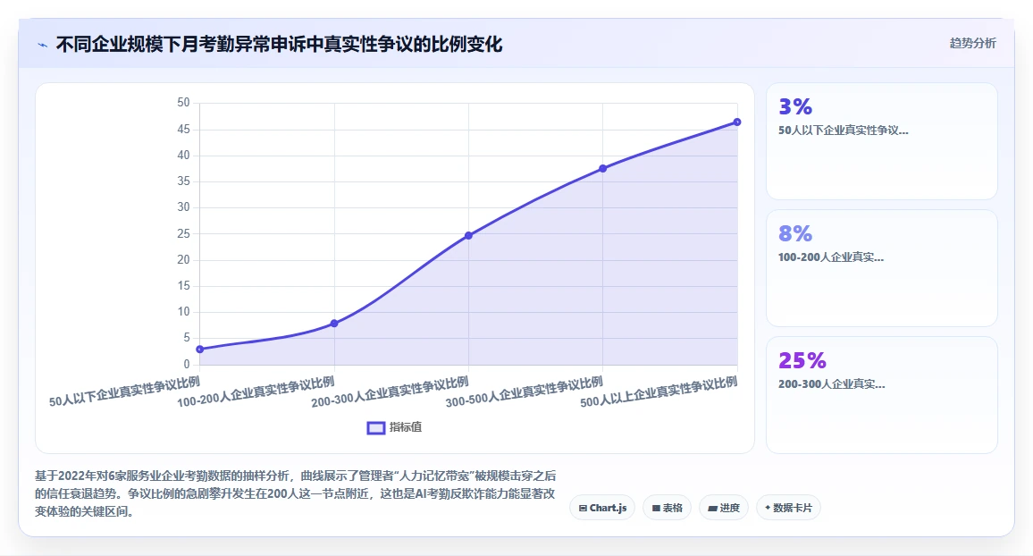Select the 进度 tag button
The width and height of the screenshot is (1033, 556).
723,508
